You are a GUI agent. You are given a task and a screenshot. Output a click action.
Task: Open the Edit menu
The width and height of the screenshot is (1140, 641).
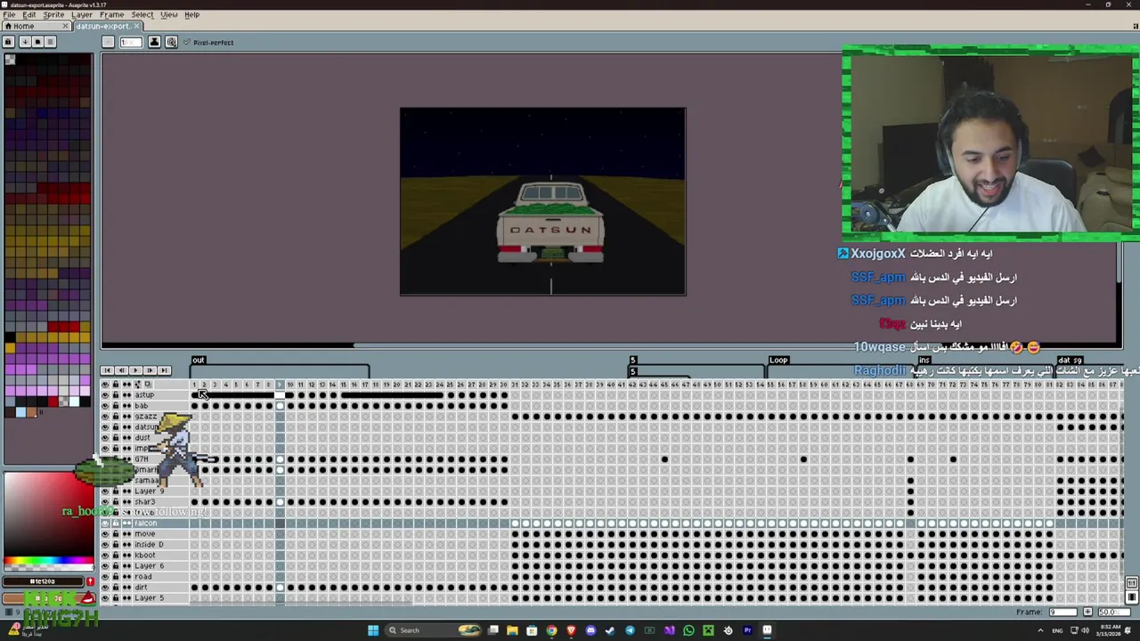click(x=29, y=14)
